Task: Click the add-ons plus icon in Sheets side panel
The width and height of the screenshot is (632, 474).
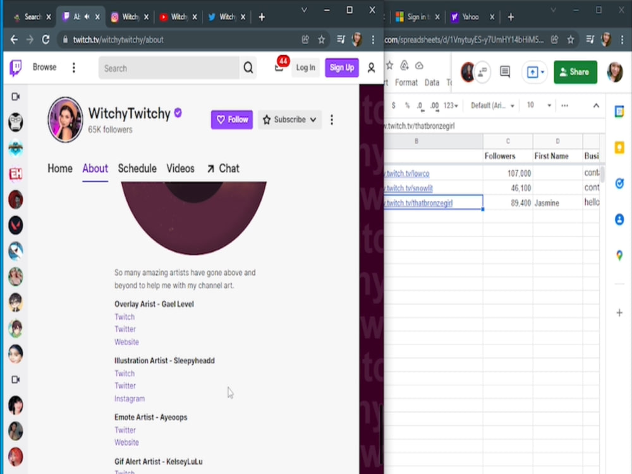Action: [619, 313]
